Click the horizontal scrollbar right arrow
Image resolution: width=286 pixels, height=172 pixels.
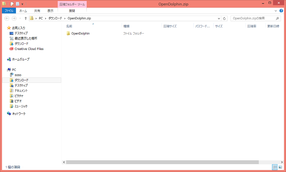click(282, 162)
